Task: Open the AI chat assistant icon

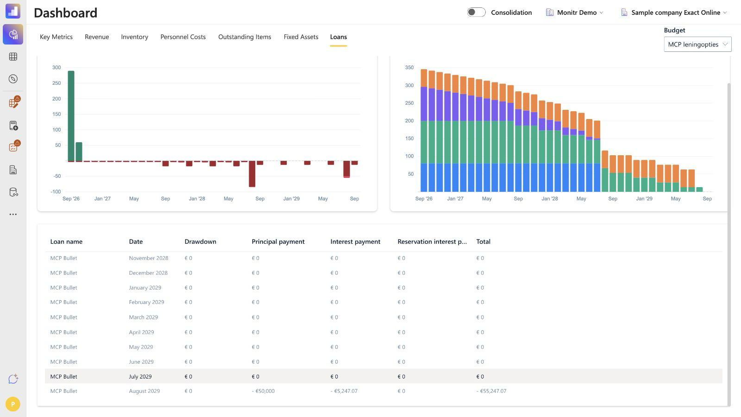Action: (x=13, y=379)
